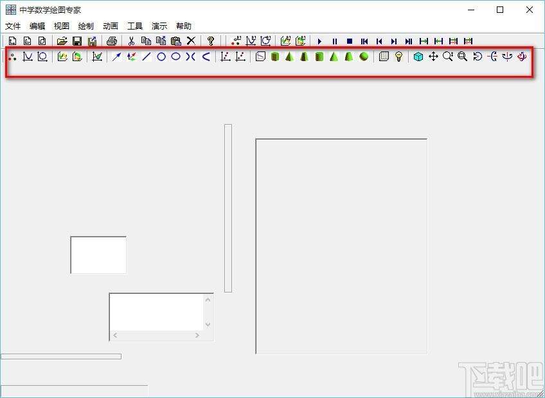Viewport: 545px width, 398px height.
Task: Pause the animation playback
Action: pyautogui.click(x=335, y=41)
